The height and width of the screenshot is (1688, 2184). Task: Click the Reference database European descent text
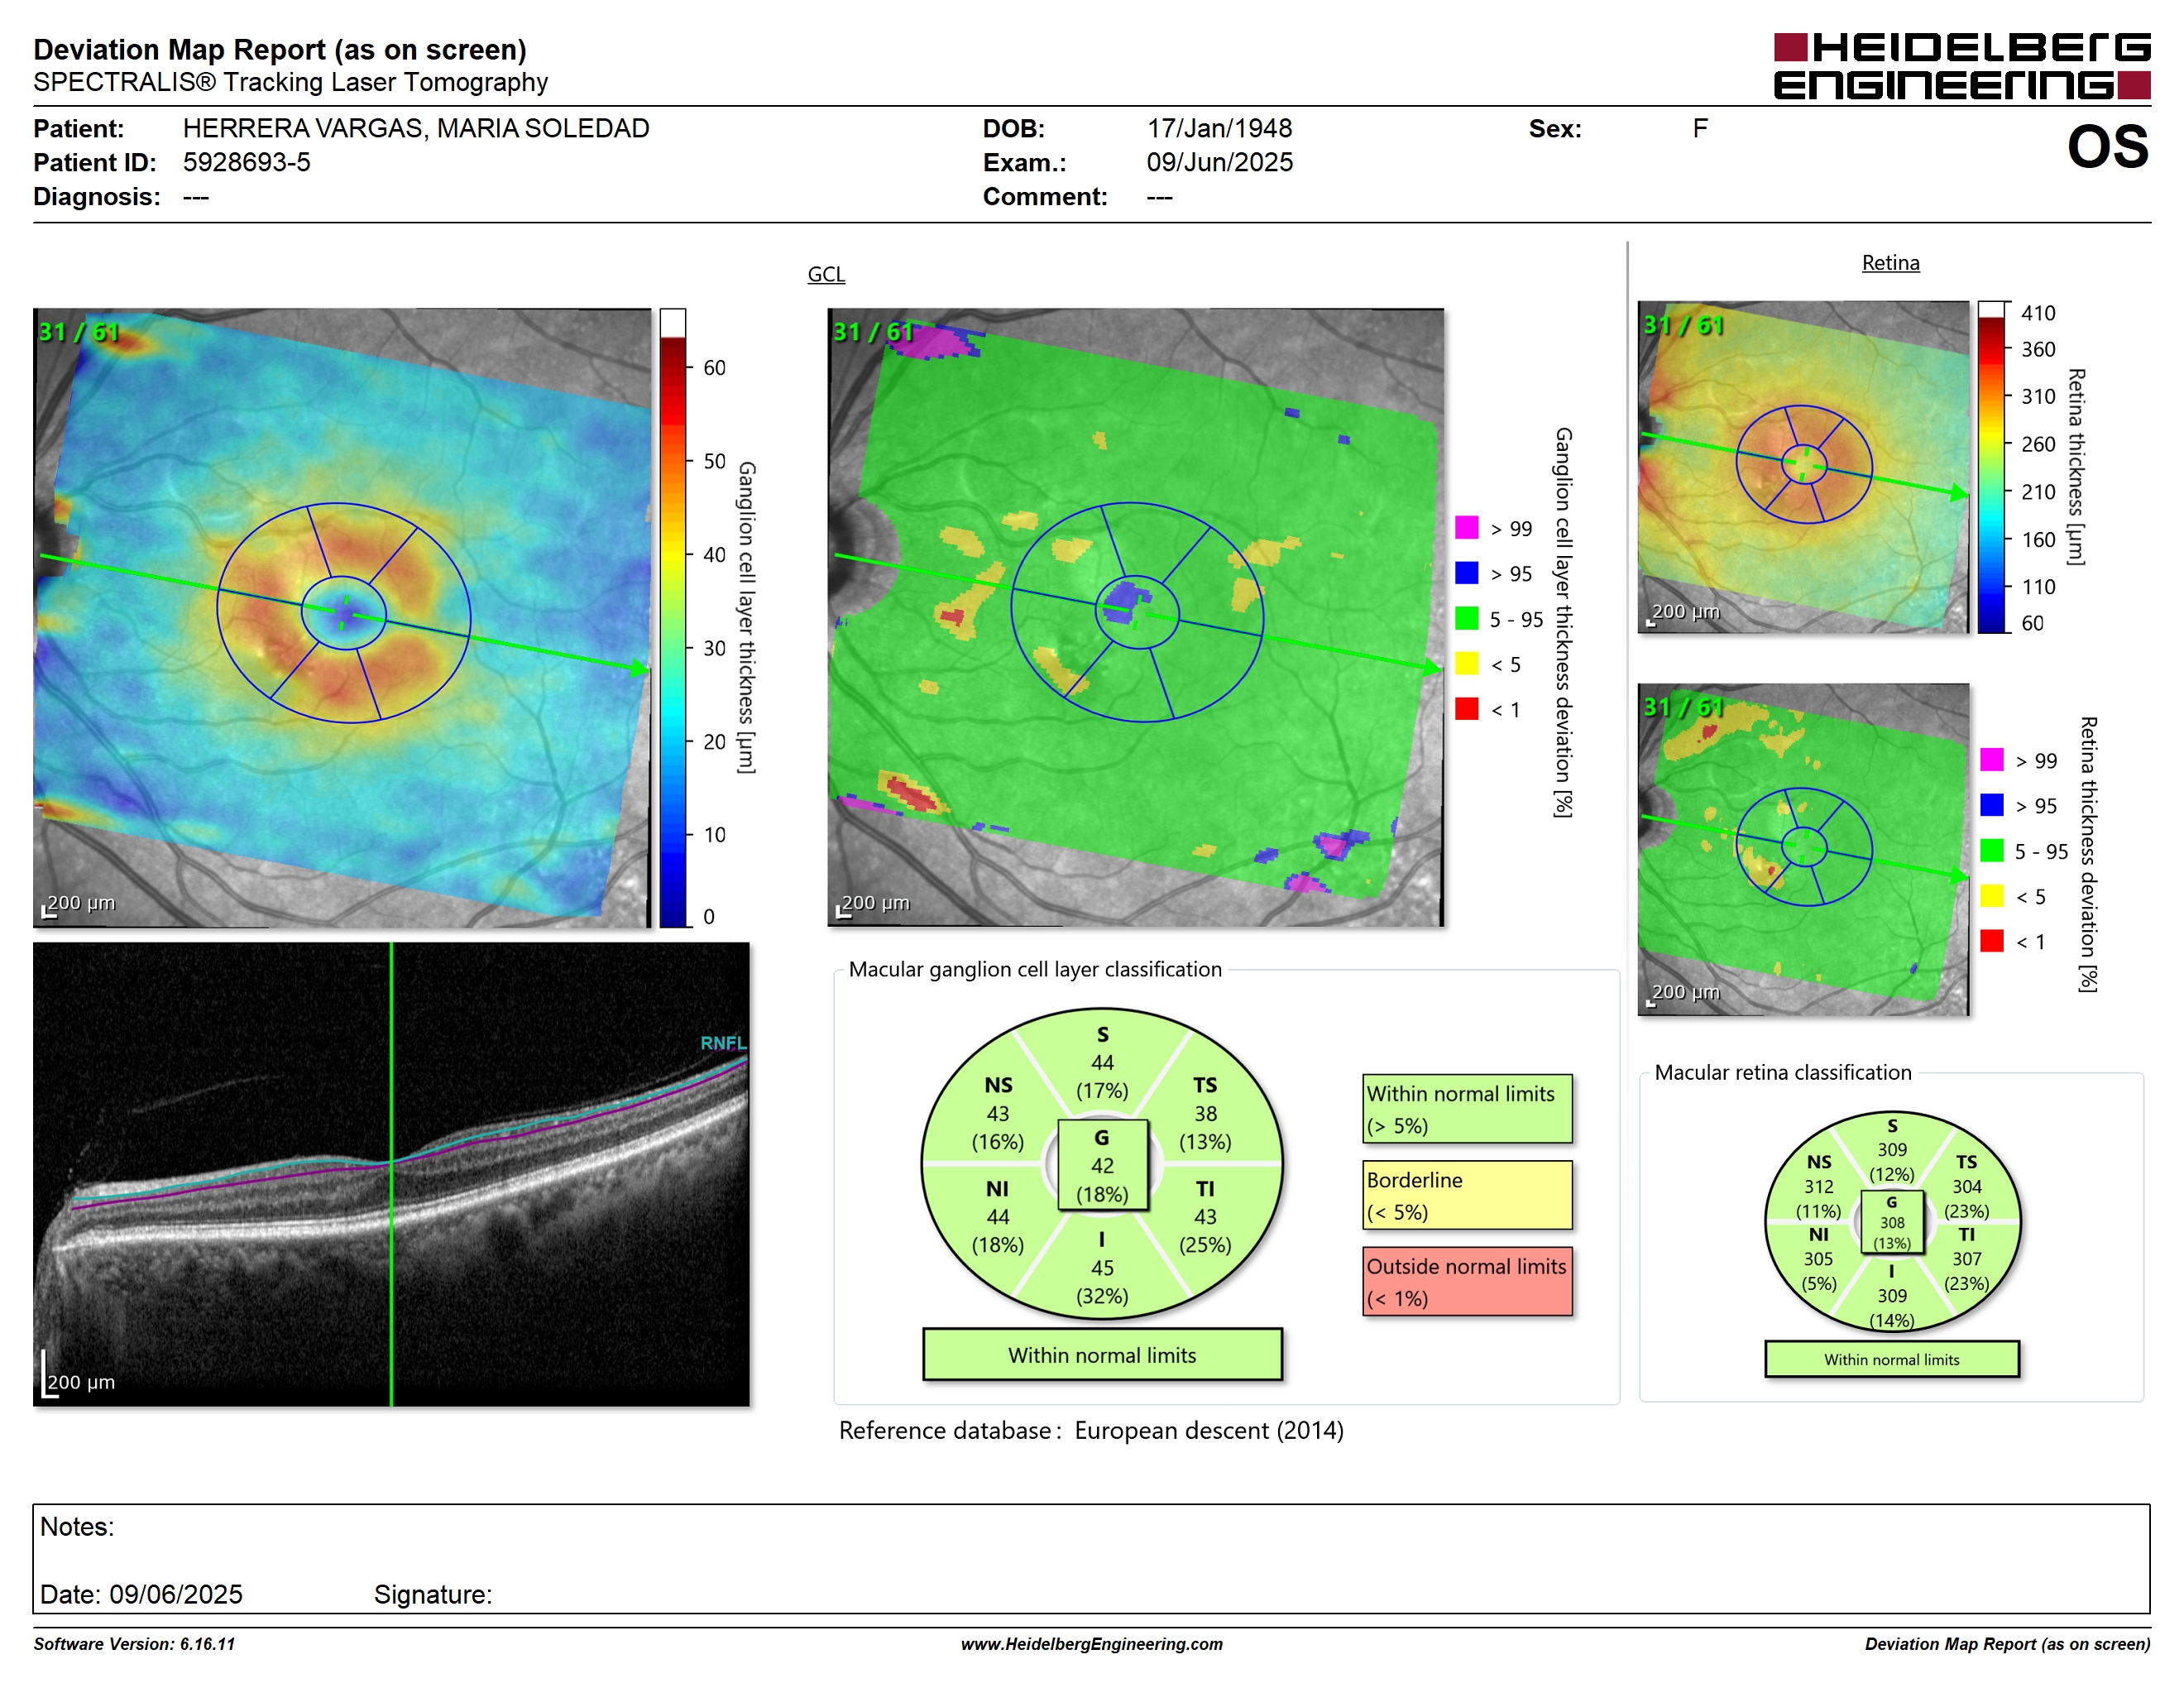click(1091, 1430)
